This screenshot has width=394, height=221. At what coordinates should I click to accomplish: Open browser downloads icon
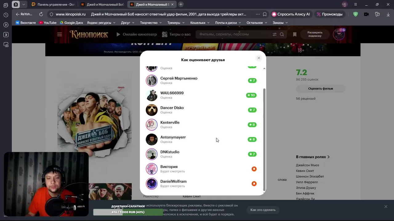388,14
